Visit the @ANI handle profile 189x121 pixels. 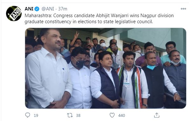tap(48, 9)
